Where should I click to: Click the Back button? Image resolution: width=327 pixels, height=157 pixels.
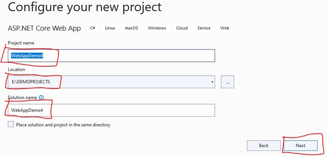[x=264, y=145]
